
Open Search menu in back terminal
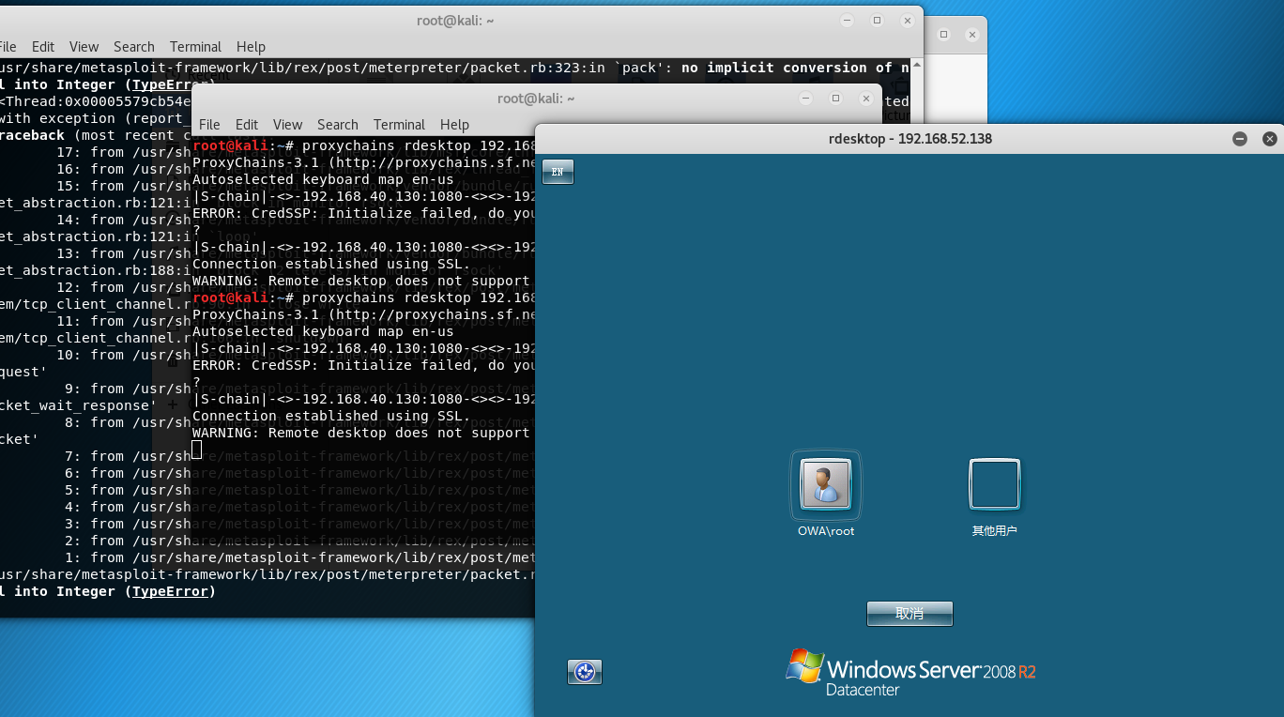(134, 47)
